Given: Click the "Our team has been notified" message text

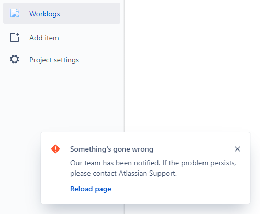Looking at the screenshot, I should pyautogui.click(x=115, y=163).
